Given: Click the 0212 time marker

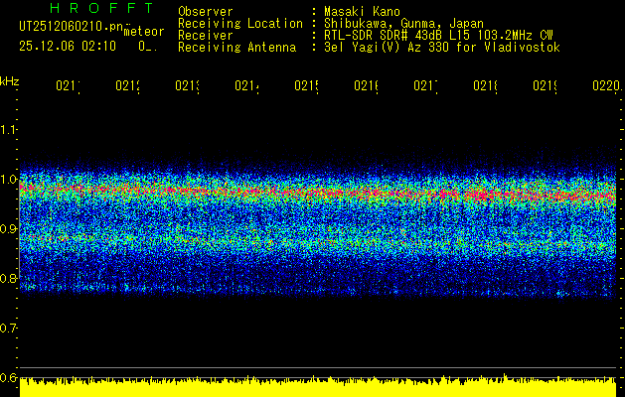Looking at the screenshot, I should click(127, 85).
